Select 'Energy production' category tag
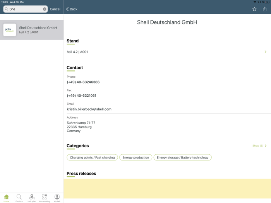The height and width of the screenshot is (203, 271). pos(135,157)
